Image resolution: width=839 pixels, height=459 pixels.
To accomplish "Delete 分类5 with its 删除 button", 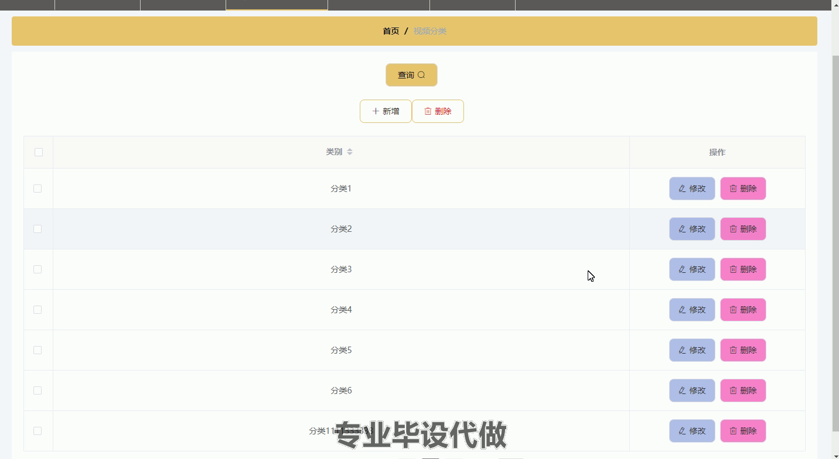I will point(743,350).
